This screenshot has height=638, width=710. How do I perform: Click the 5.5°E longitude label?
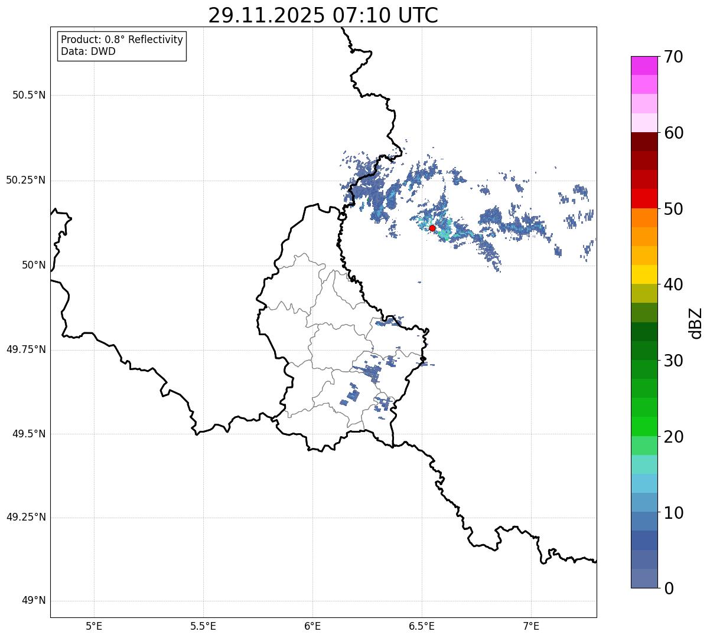point(203,626)
